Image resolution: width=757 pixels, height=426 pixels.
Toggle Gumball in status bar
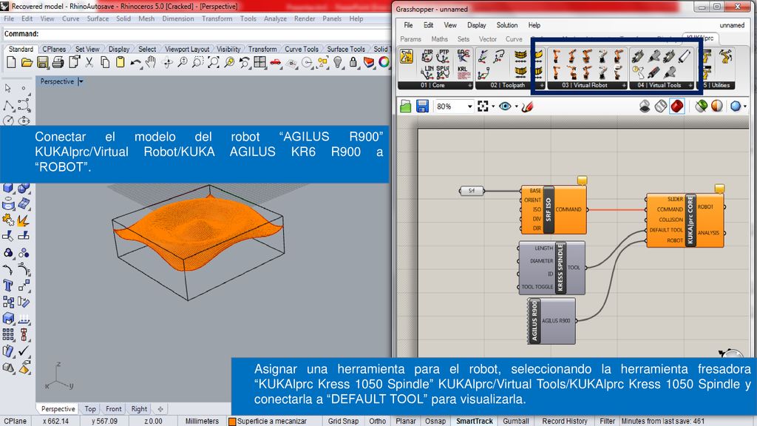pos(516,421)
